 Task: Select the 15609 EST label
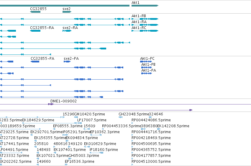(89, 126)
